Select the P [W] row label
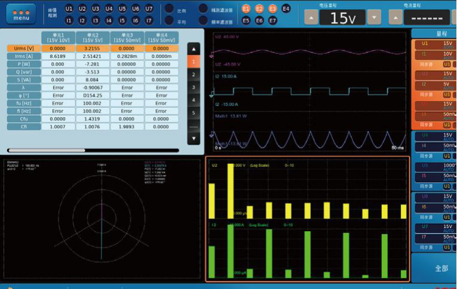The height and width of the screenshot is (289, 457). [24, 64]
